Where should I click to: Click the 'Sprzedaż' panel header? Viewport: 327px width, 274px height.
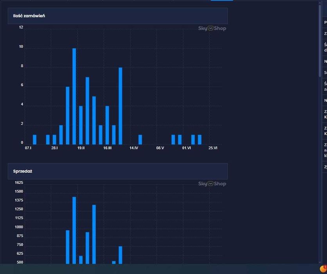point(118,171)
